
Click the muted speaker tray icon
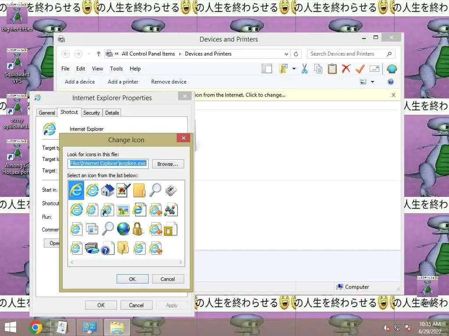pyautogui.click(x=386, y=328)
